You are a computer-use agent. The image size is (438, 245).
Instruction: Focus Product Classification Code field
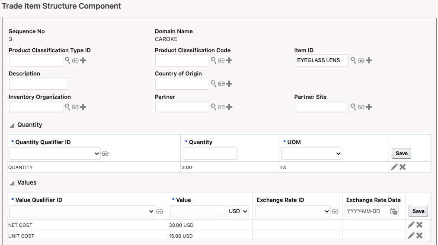182,60
